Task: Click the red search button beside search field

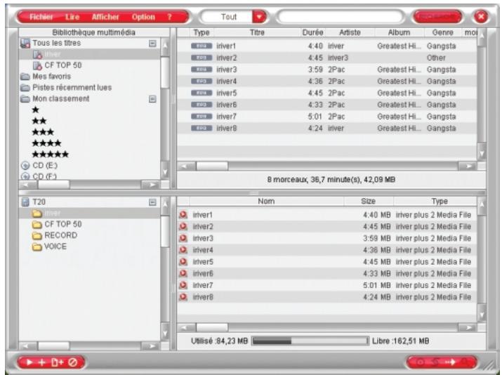Action: pyautogui.click(x=437, y=16)
